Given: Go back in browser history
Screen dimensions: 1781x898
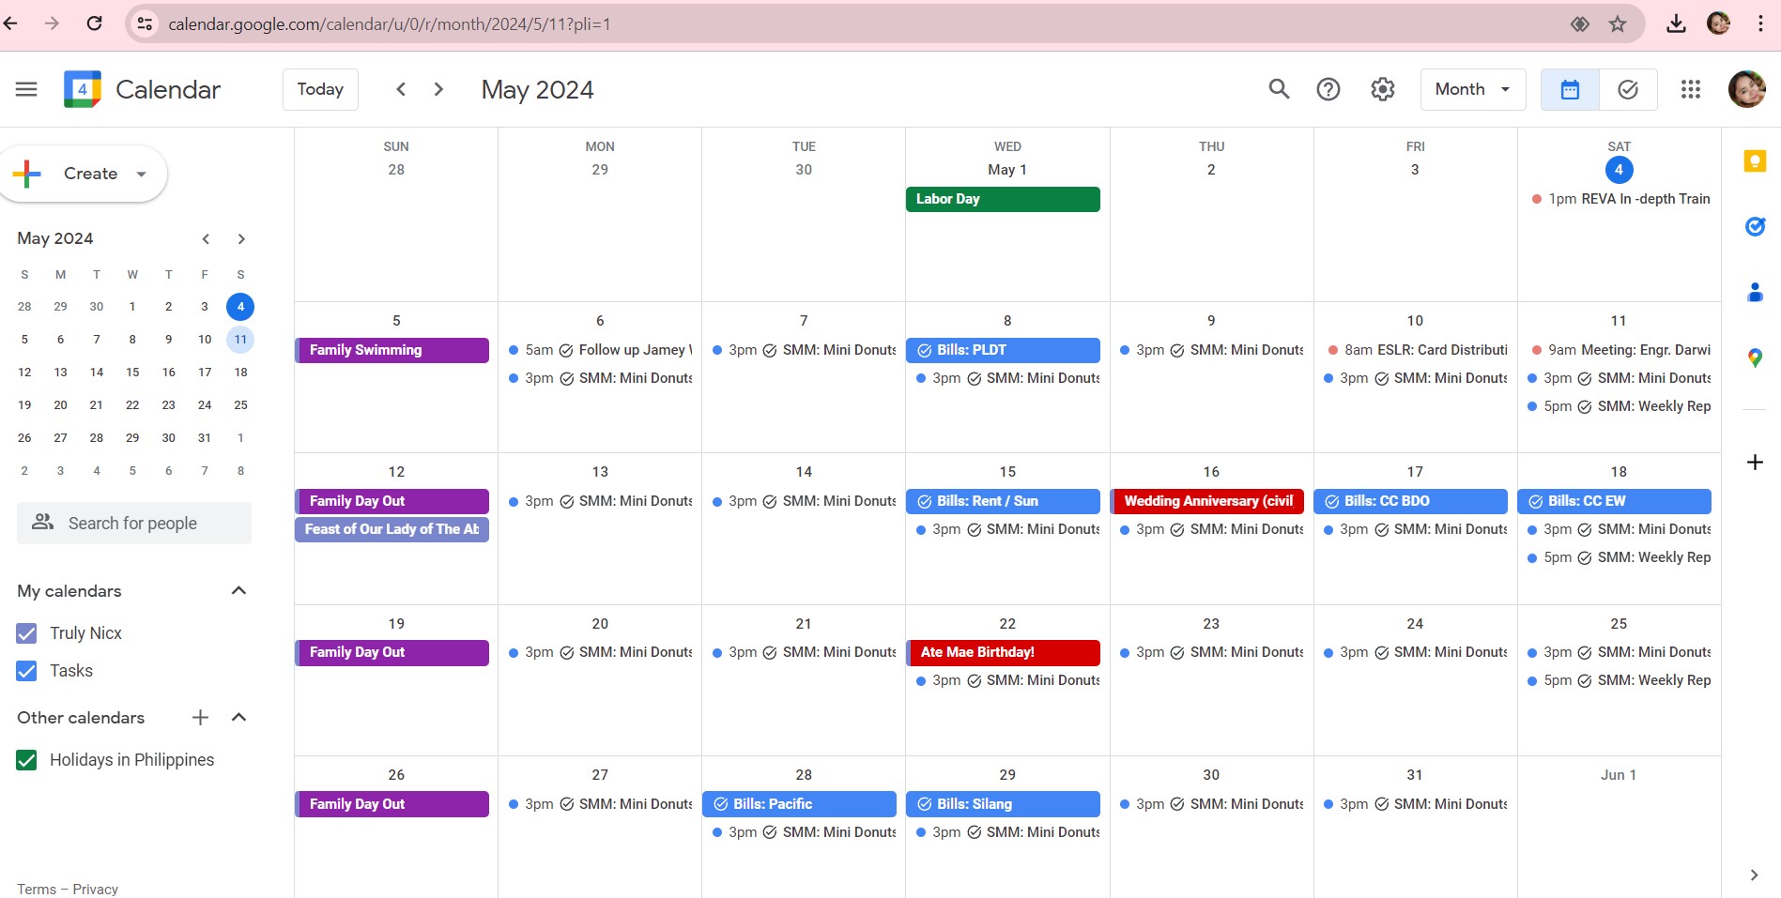Looking at the screenshot, I should 11,23.
